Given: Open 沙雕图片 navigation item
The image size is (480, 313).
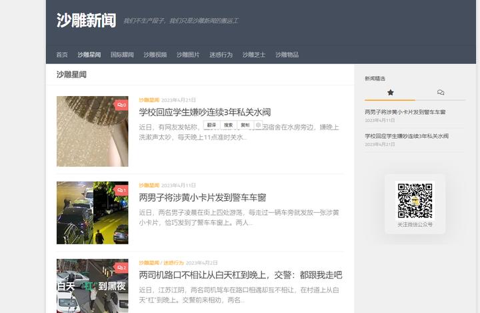Looking at the screenshot, I should (x=188, y=55).
